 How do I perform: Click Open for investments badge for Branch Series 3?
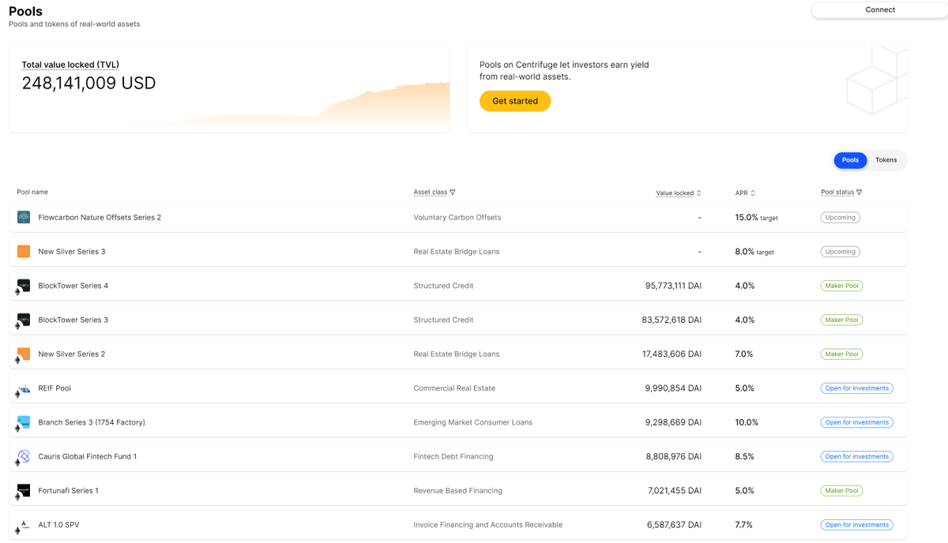[857, 422]
